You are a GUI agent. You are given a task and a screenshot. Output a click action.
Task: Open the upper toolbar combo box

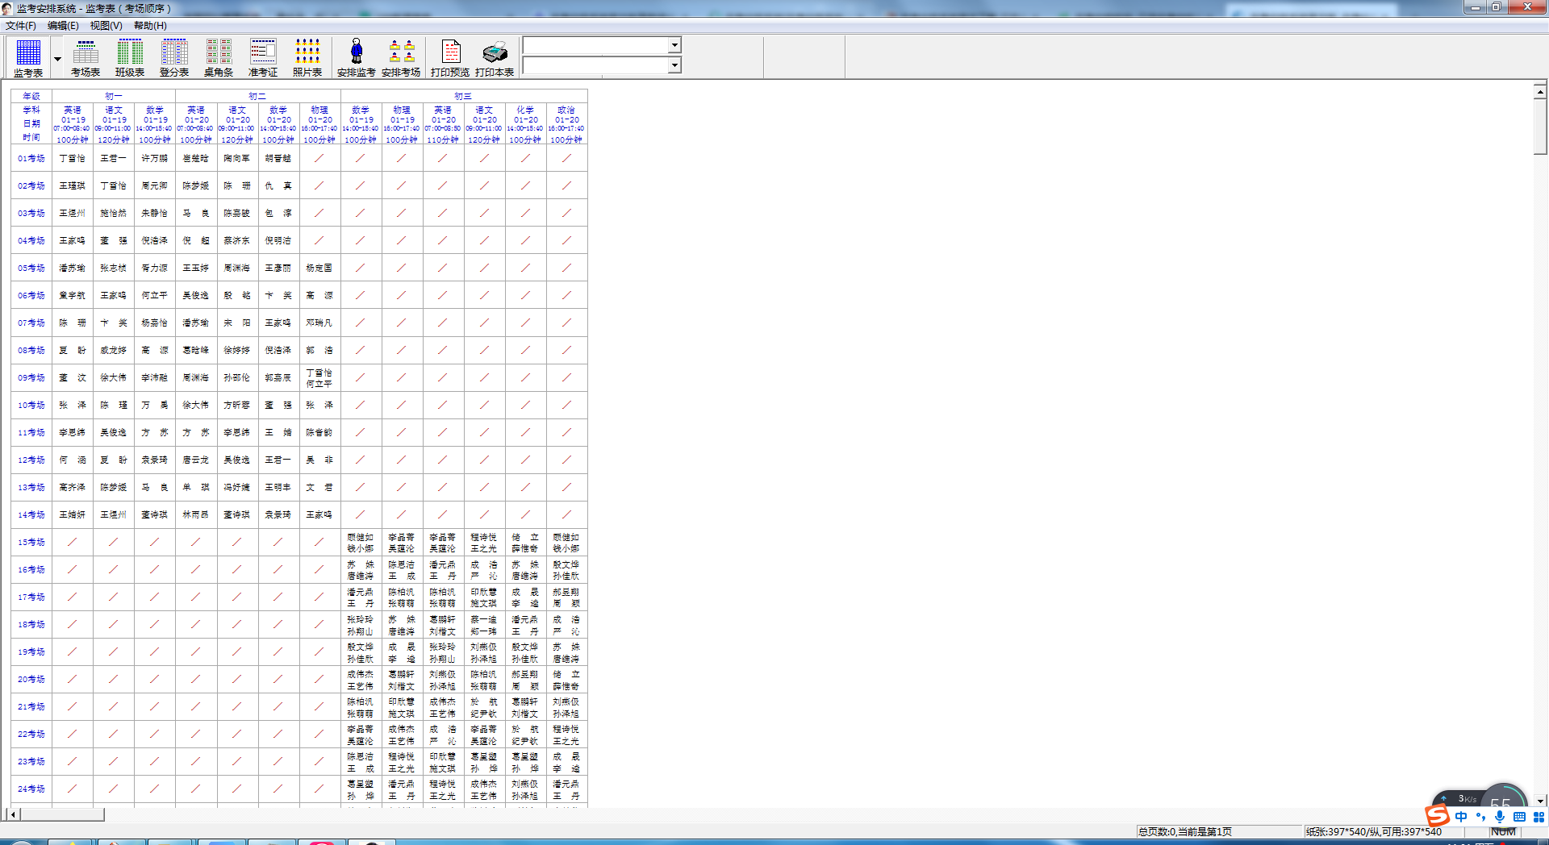[674, 45]
